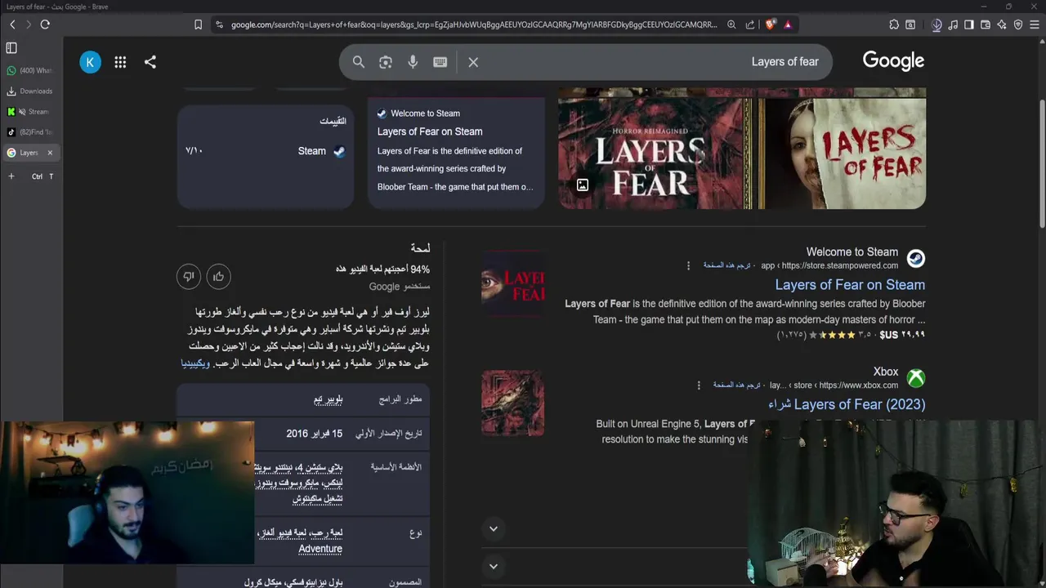Open the Layers of Fear on Steam card
Screen dimensions: 1046x588
point(456,154)
